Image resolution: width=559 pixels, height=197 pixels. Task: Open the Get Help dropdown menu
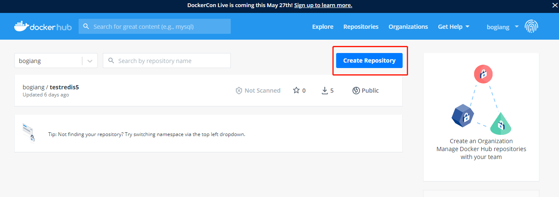454,27
